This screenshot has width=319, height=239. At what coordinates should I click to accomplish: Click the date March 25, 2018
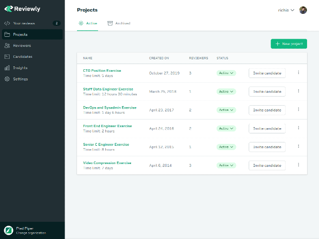tap(163, 91)
